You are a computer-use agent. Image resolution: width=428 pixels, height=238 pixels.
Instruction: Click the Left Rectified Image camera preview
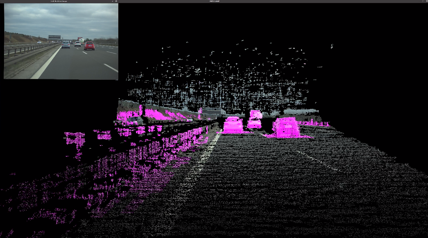[61, 41]
